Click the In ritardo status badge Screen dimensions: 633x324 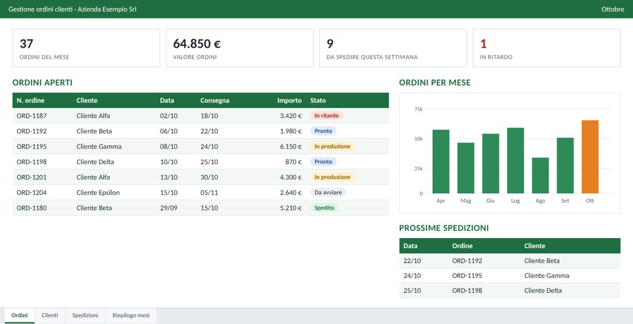tap(327, 116)
